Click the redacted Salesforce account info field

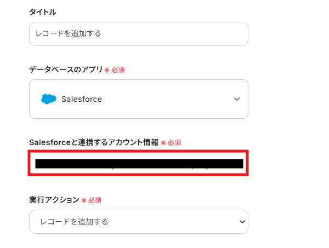[139, 163]
